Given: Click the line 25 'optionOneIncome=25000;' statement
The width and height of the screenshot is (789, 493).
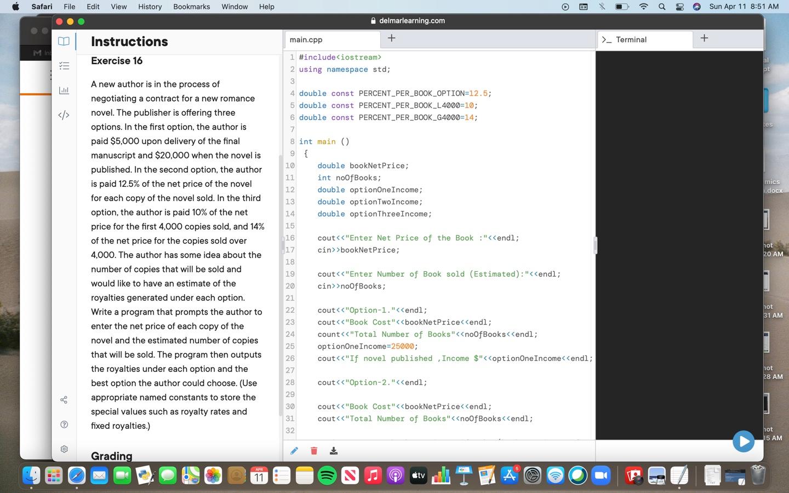Looking at the screenshot, I should 368,346.
